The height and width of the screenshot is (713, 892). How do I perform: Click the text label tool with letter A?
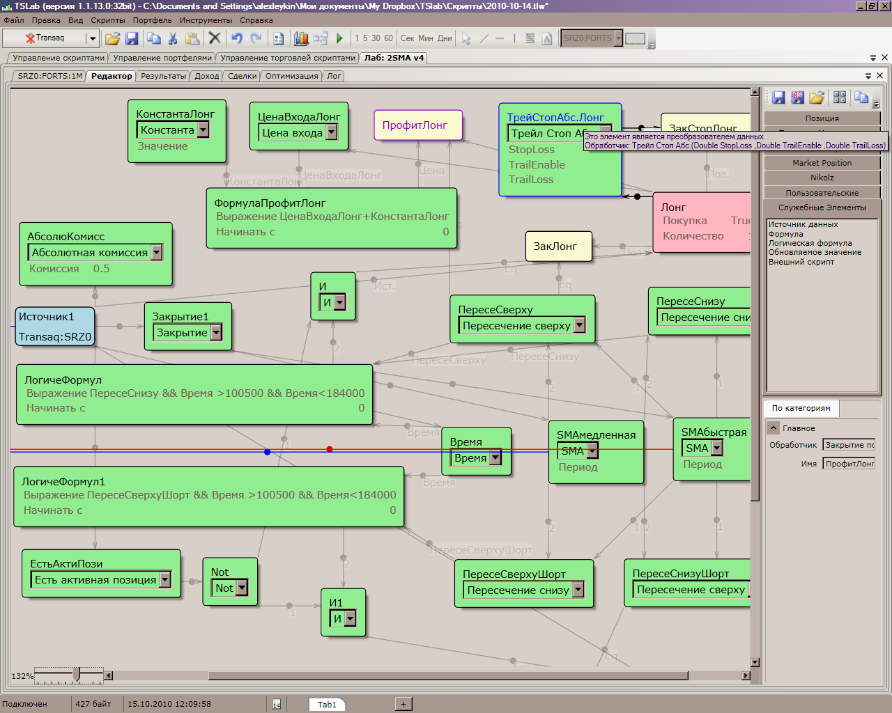point(547,38)
